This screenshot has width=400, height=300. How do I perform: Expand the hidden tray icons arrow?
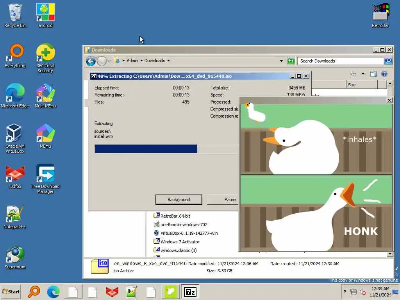coord(345,291)
